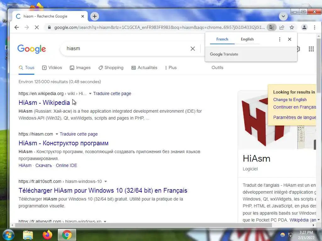Click Change to English link
The image size is (322, 241).
point(290,99)
